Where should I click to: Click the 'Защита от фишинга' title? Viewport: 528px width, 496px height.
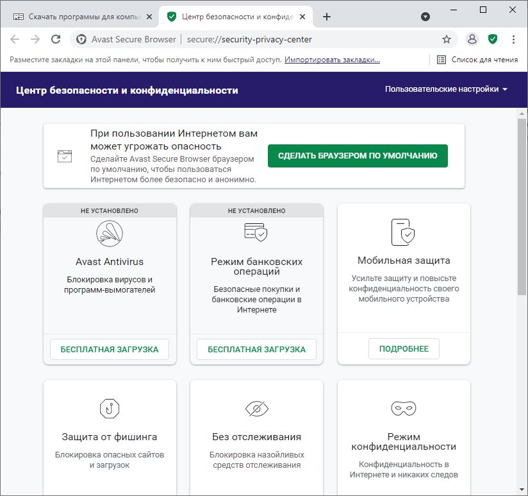click(110, 437)
